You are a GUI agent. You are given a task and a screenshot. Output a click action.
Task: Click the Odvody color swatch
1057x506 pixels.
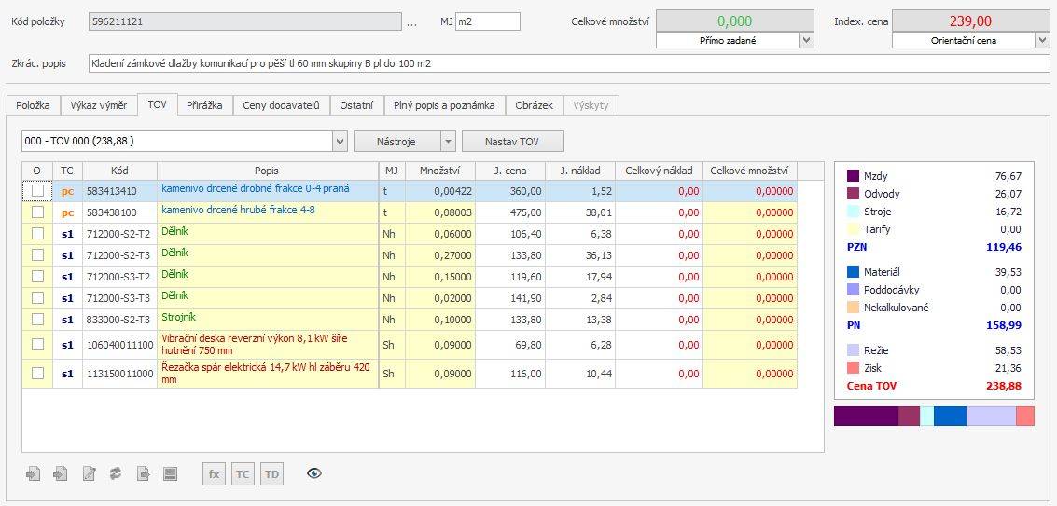point(853,194)
